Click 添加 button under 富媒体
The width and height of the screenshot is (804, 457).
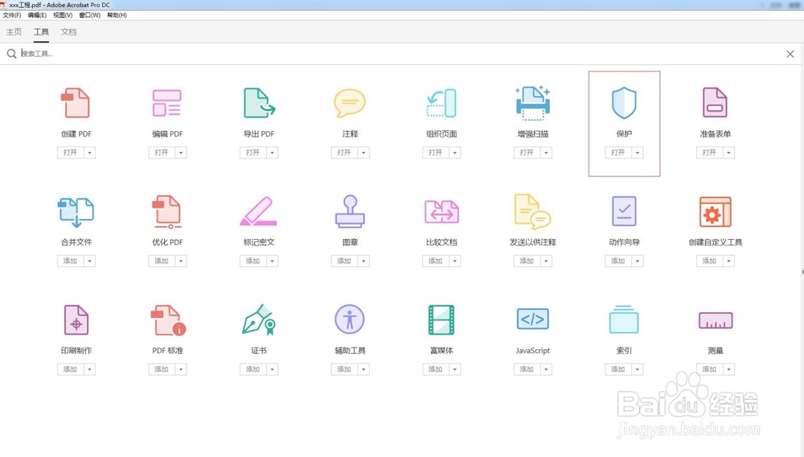(x=436, y=369)
